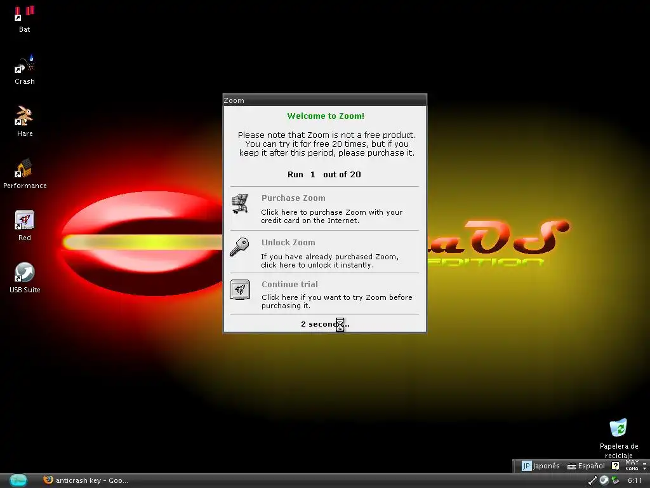650x488 pixels.
Task: Click the language bar help question icon
Action: coord(616,466)
